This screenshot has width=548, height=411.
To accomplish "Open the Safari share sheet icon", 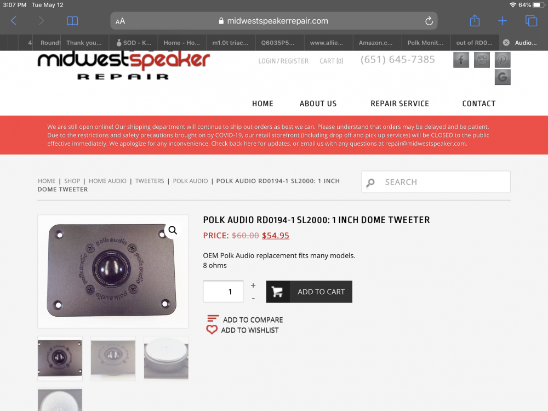I will [x=475, y=20].
